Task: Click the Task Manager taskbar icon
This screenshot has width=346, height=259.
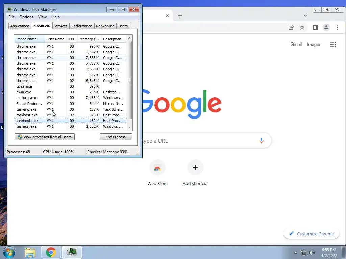Action: tap(72, 252)
